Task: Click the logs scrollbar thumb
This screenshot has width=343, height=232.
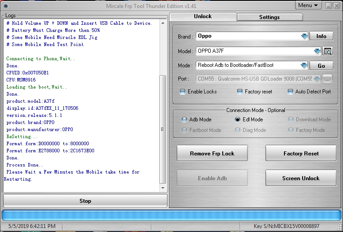Action: (x=163, y=129)
